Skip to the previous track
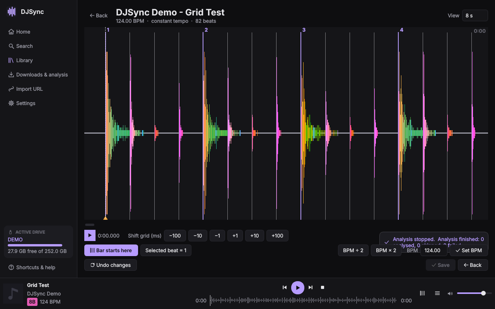Viewport: 495px width, 309px height. (x=285, y=287)
